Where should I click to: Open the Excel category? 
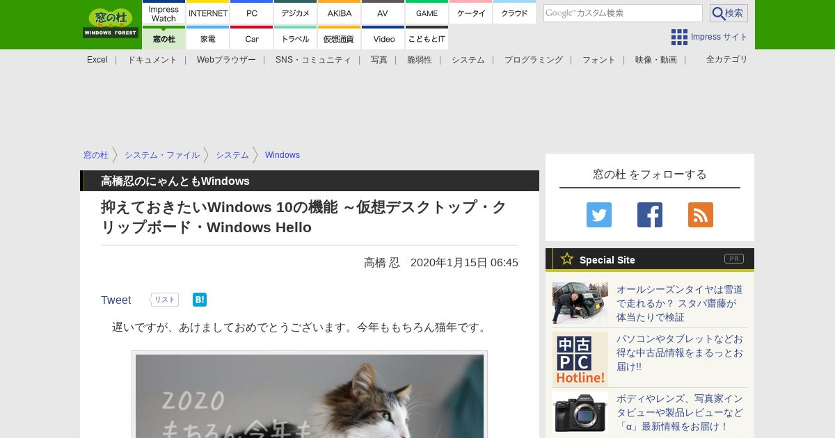[97, 60]
